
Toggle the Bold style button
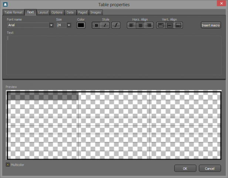tap(96, 25)
